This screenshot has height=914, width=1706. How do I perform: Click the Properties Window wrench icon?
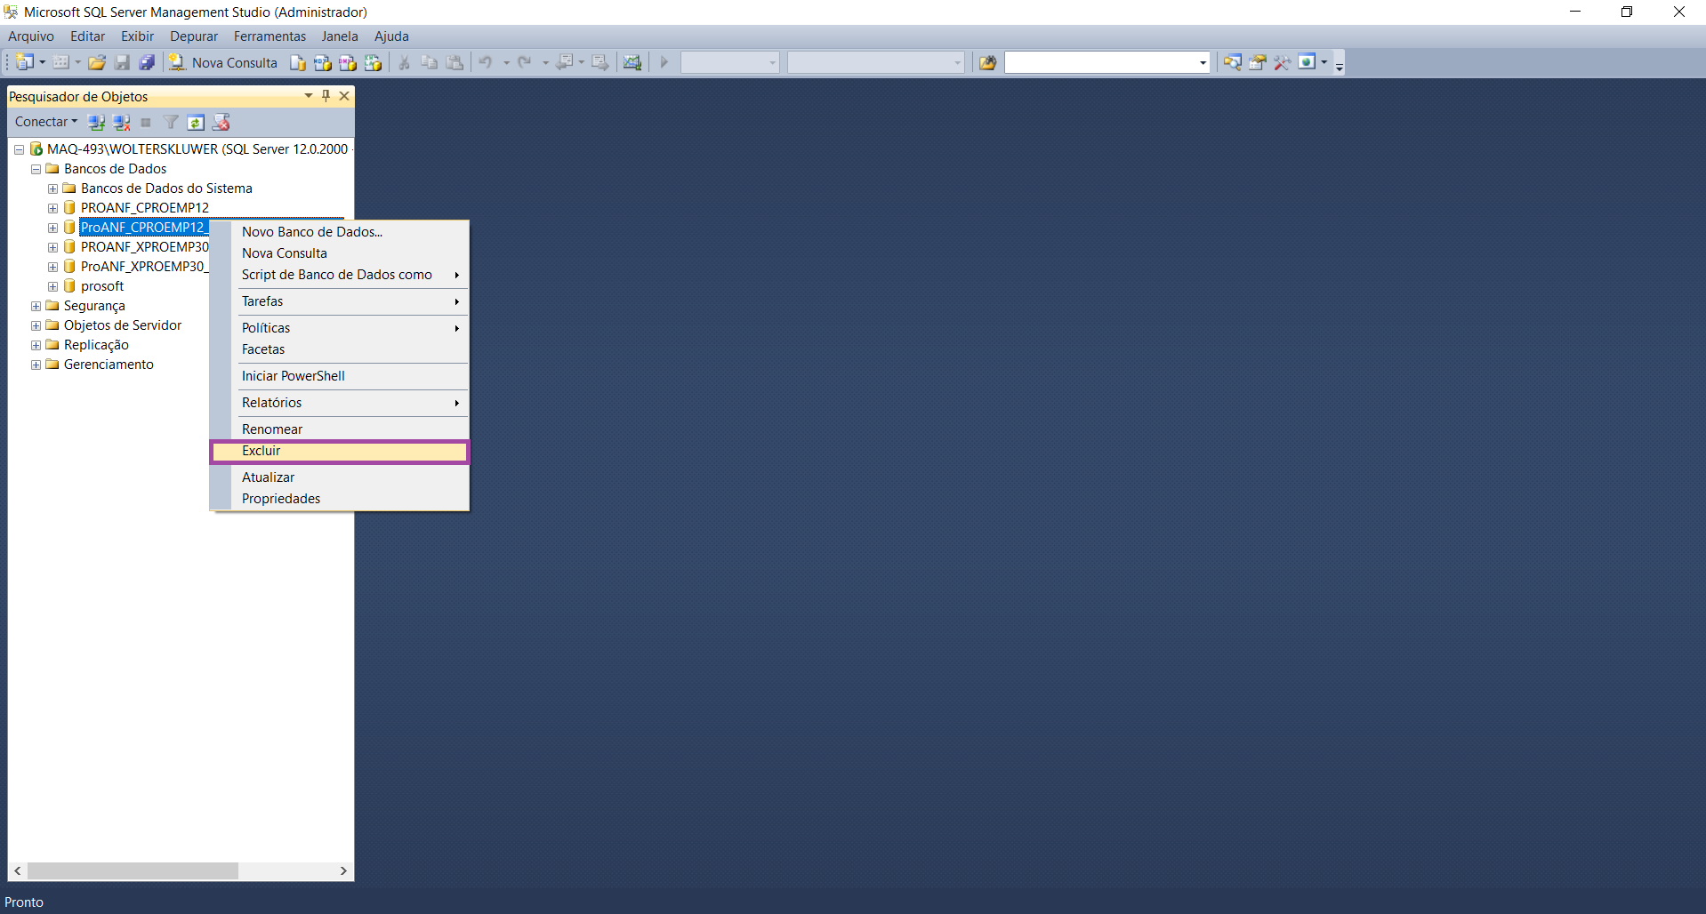coord(1282,62)
